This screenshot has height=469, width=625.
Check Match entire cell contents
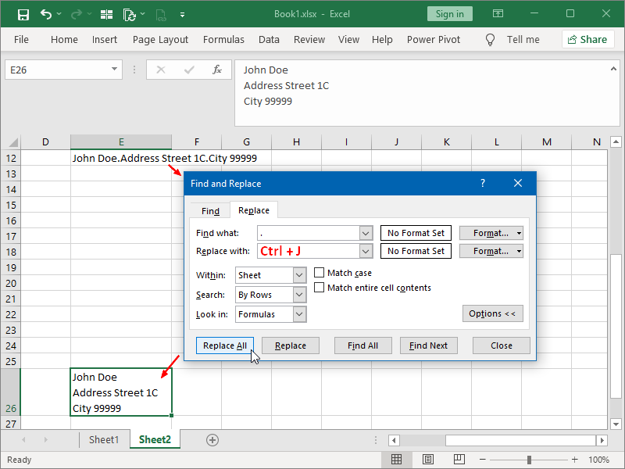[x=320, y=287]
